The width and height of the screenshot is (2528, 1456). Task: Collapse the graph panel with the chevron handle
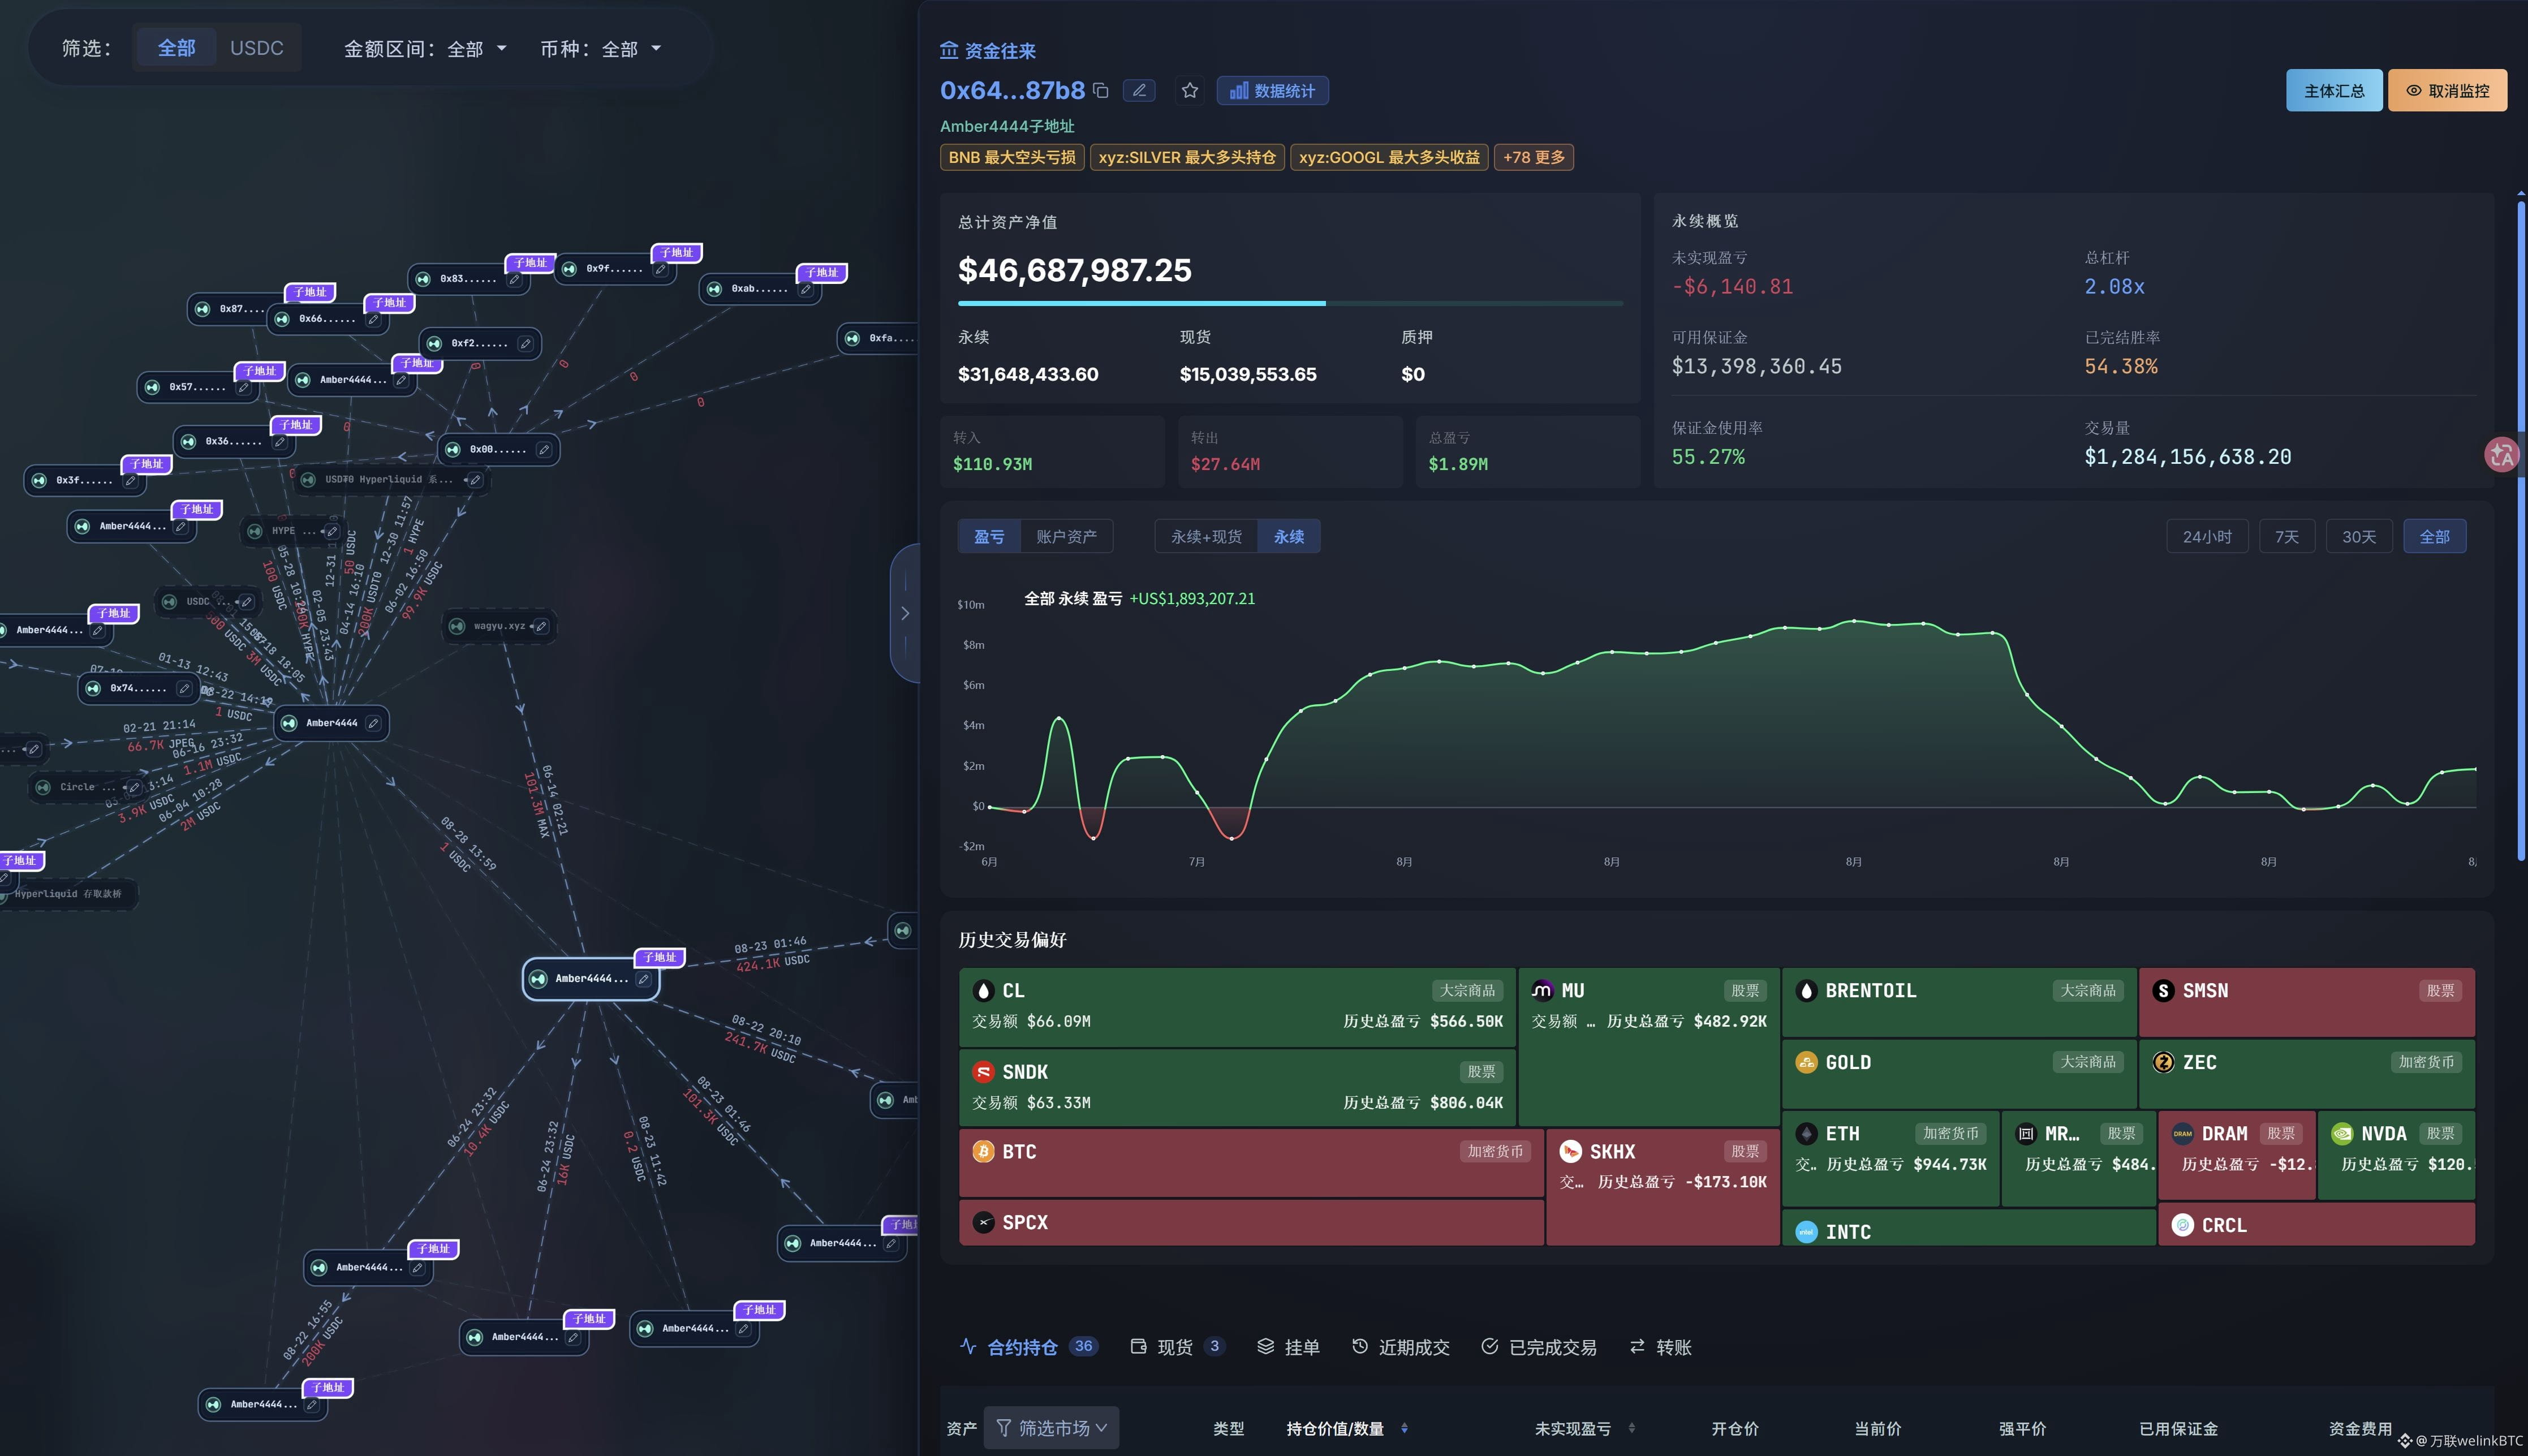(905, 613)
